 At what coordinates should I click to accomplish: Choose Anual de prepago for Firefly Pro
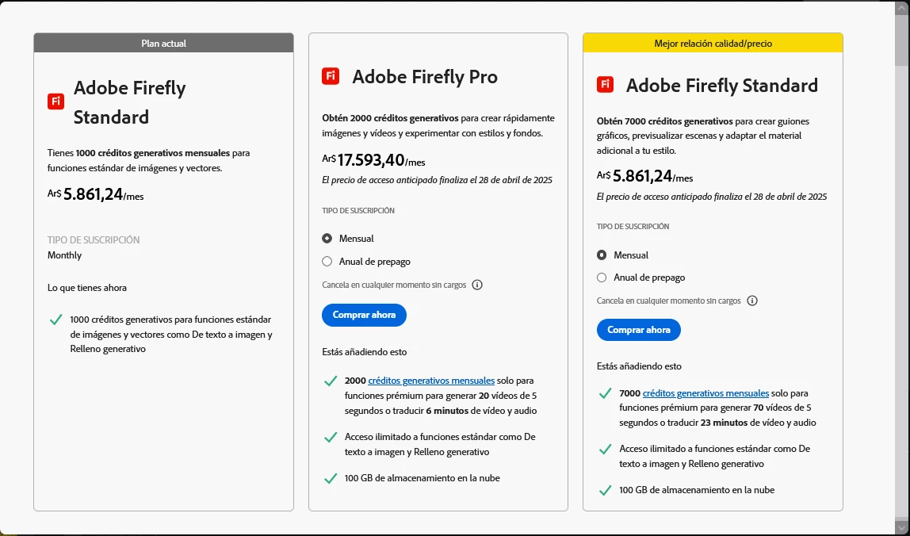(x=327, y=262)
